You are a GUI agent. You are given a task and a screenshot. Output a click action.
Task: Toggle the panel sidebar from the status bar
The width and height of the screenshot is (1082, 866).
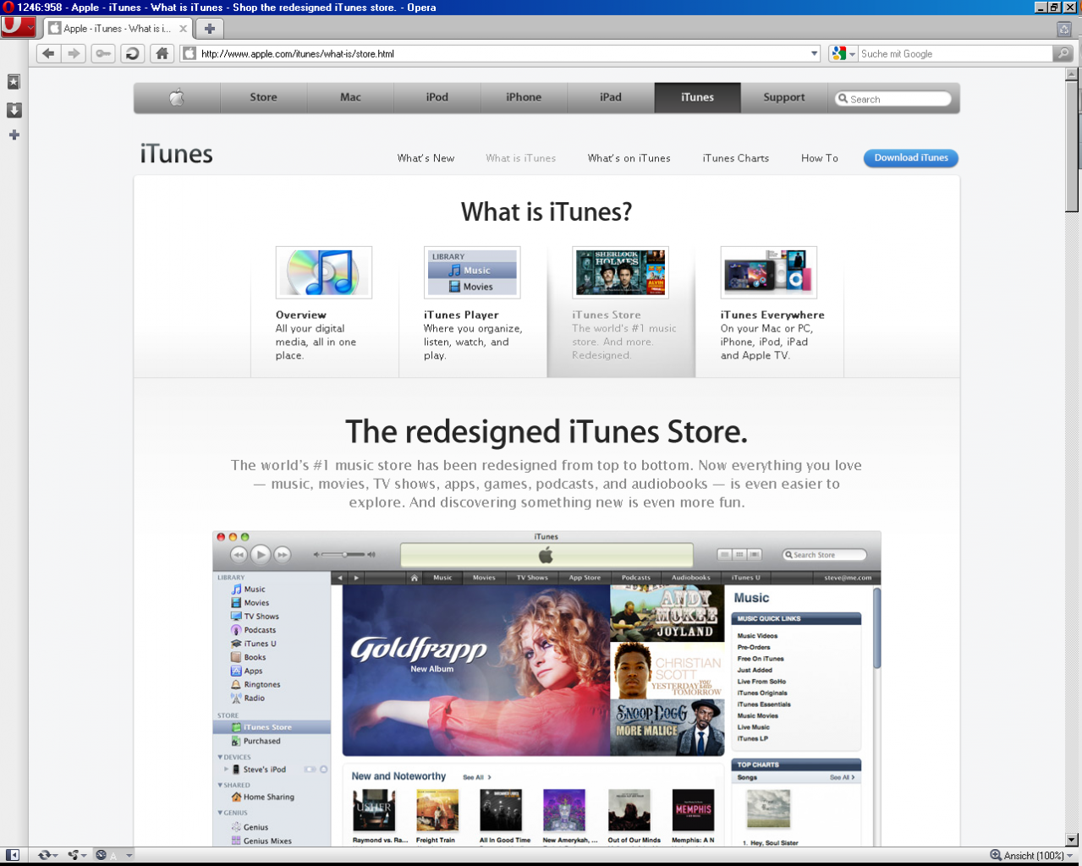click(x=13, y=855)
